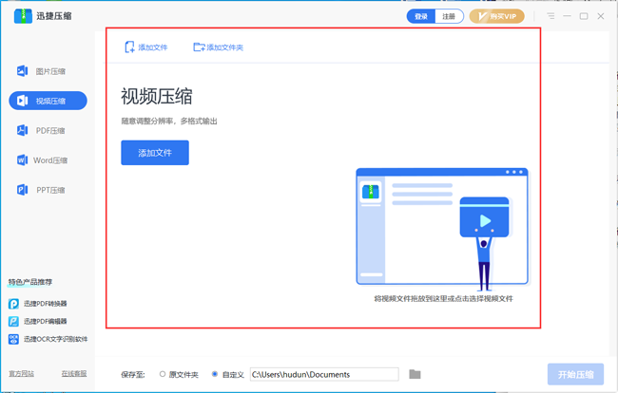Click the PDF压缩 sidebar icon
Image resolution: width=618 pixels, height=393 pixels.
(x=23, y=130)
